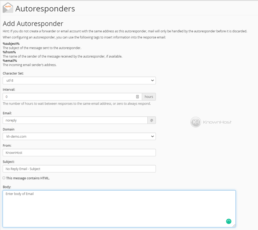Image resolution: width=258 pixels, height=230 pixels.
Task: Focus the Email noreply input field
Action: pos(75,120)
